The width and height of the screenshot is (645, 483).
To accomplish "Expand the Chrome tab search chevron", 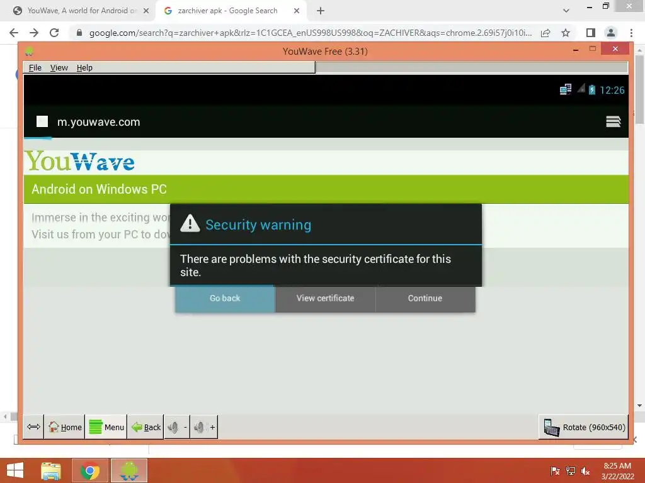I will (566, 11).
